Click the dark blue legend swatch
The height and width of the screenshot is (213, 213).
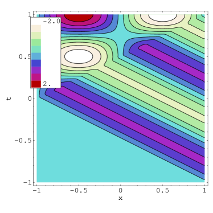click(36, 63)
